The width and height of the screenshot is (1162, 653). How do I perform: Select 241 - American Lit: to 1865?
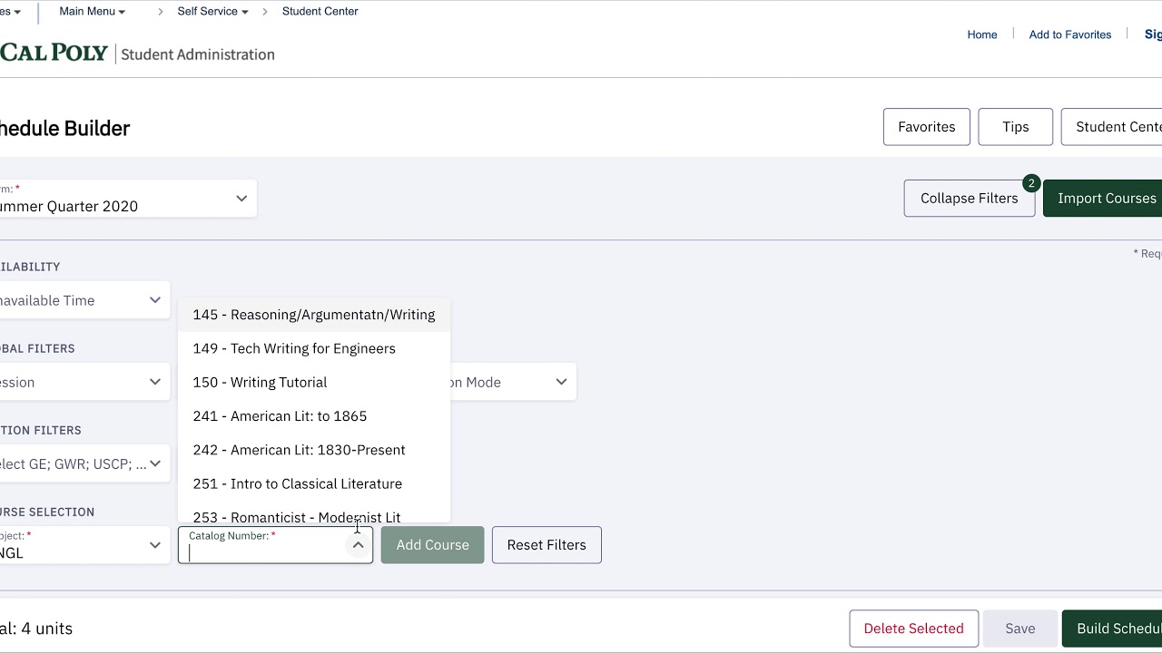(280, 416)
